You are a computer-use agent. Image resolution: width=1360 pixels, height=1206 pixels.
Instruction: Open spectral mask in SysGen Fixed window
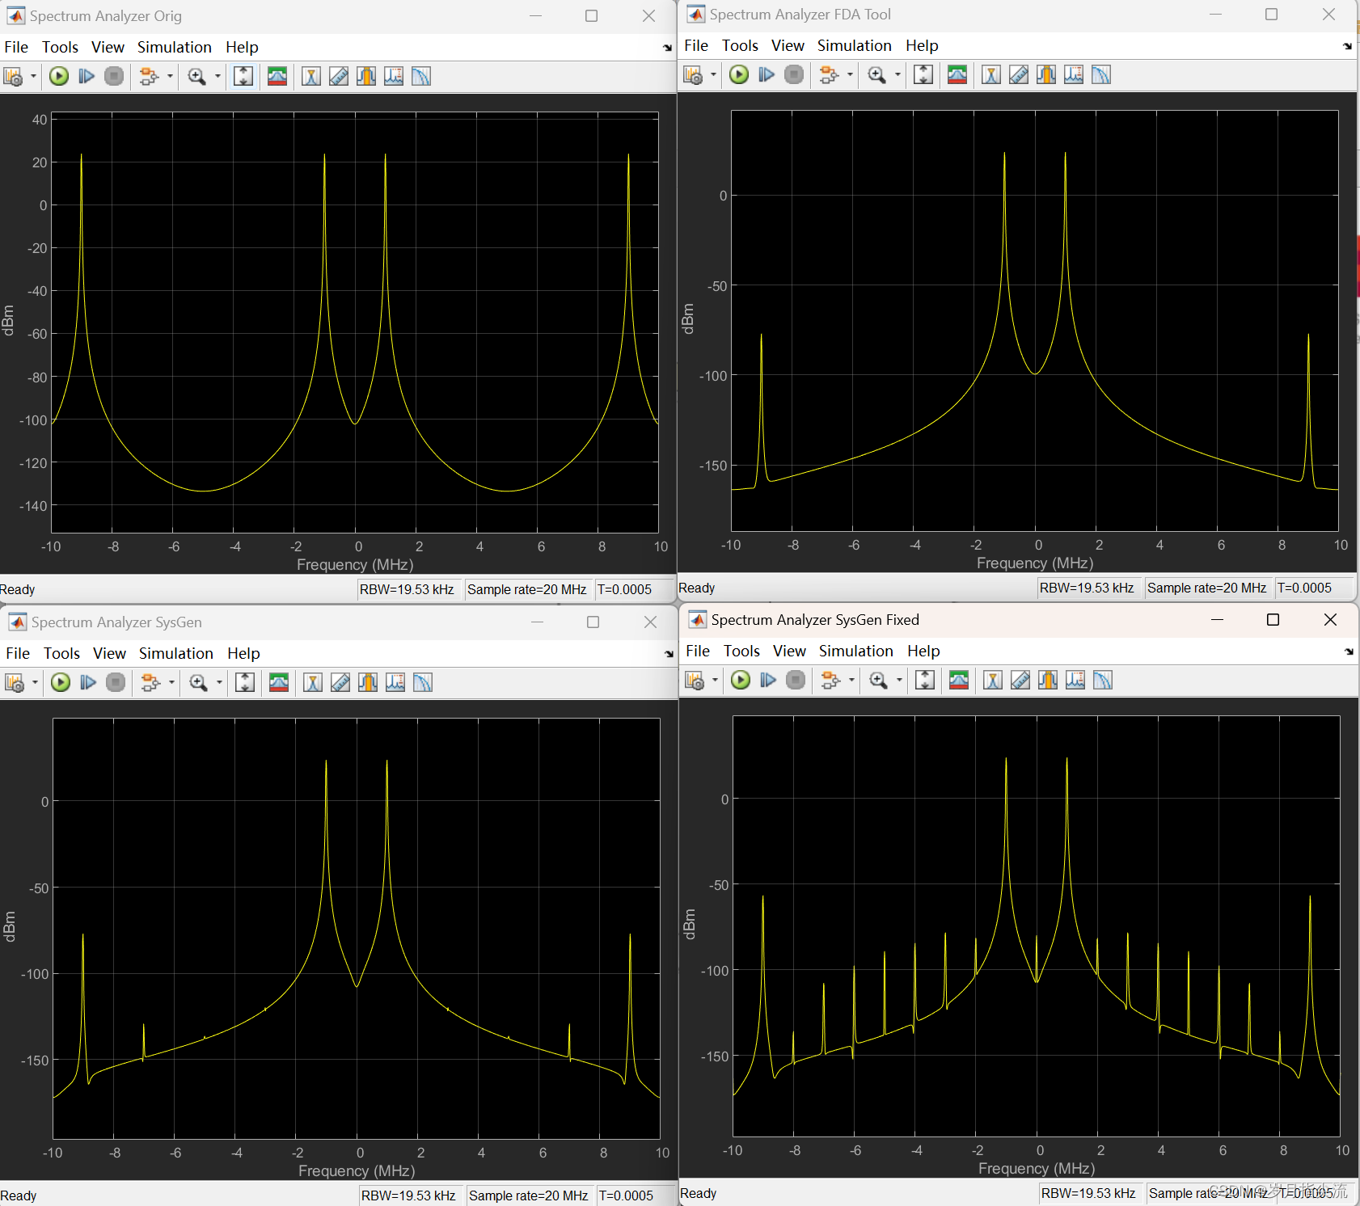tap(959, 680)
